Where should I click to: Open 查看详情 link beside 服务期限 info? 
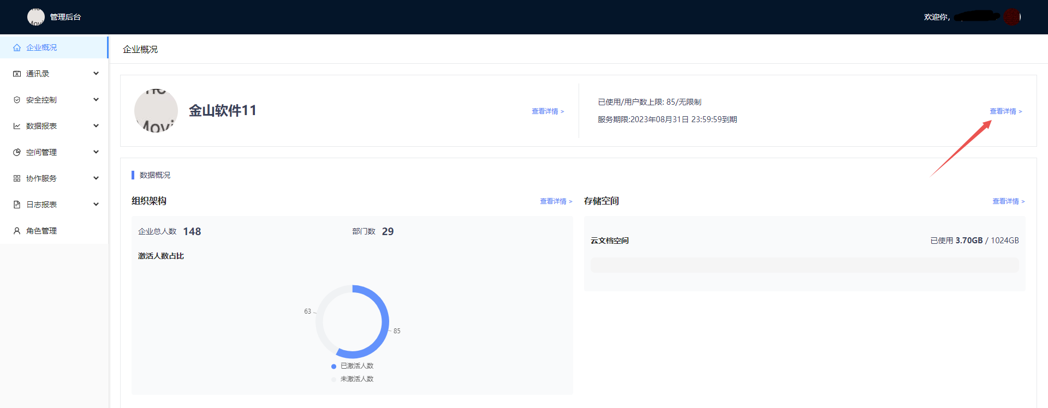pos(1005,111)
